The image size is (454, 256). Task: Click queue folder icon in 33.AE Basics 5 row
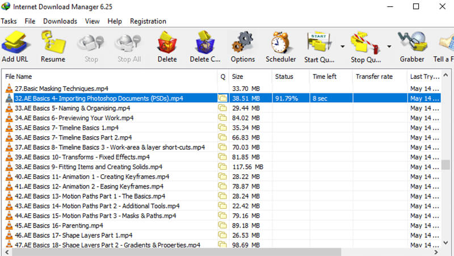[x=222, y=108]
